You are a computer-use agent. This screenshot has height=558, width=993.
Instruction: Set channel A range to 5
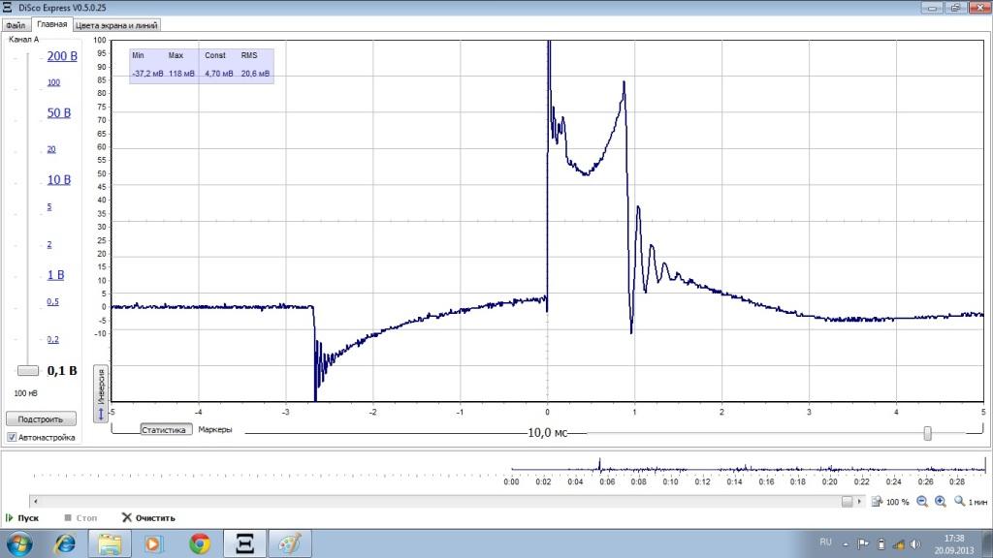tap(49, 207)
